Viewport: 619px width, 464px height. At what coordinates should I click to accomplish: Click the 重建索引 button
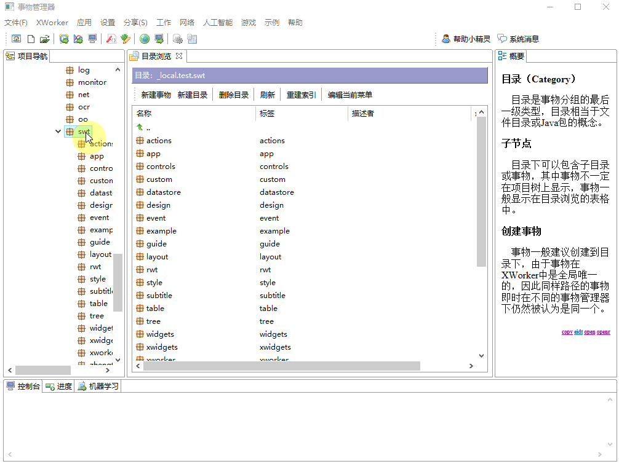301,95
